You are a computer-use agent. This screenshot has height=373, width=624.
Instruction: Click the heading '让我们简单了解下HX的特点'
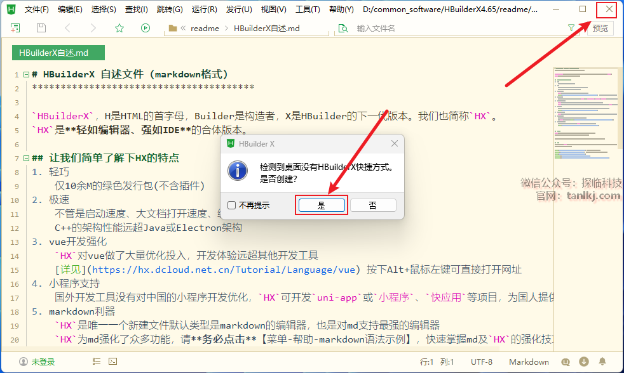click(114, 158)
